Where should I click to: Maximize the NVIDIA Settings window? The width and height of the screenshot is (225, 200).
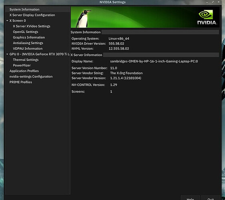tap(213, 2)
